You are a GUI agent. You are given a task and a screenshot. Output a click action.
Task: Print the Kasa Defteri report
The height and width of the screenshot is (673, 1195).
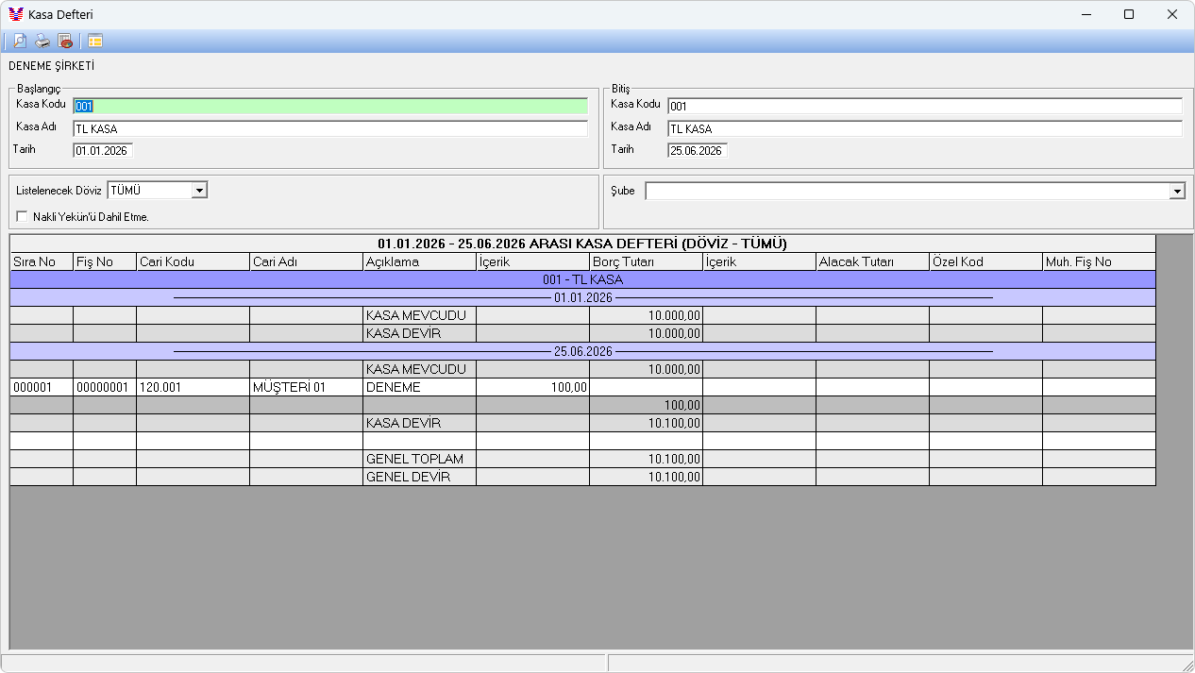(x=42, y=41)
